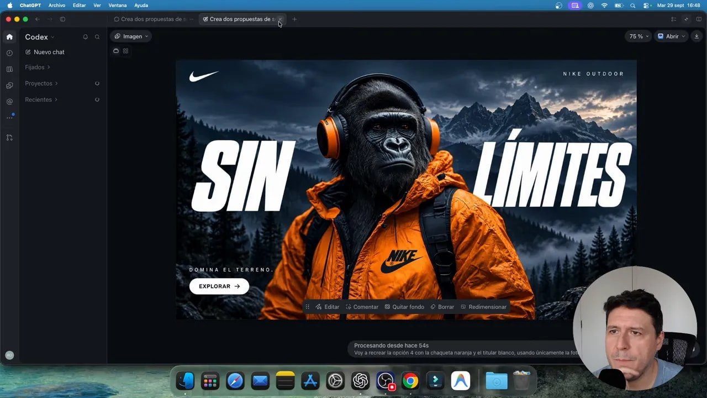Switch to first 'Crea dos propuestas' tab
The width and height of the screenshot is (707, 398).
154,19
